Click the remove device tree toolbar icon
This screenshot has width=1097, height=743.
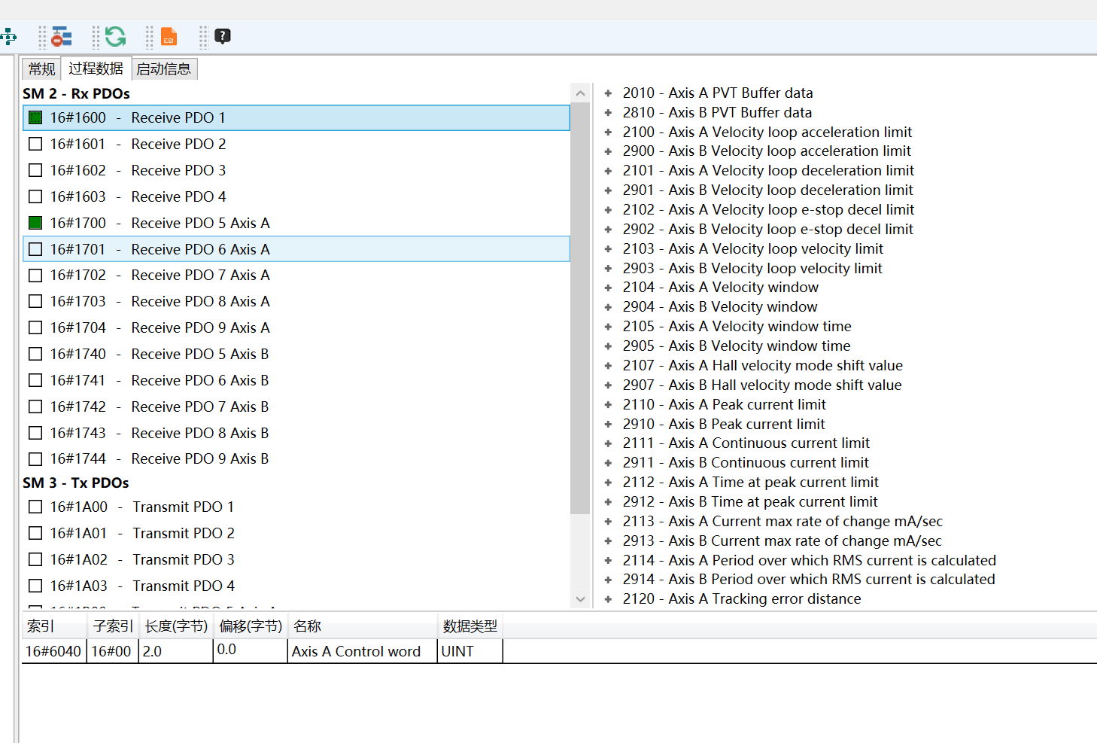(x=61, y=36)
